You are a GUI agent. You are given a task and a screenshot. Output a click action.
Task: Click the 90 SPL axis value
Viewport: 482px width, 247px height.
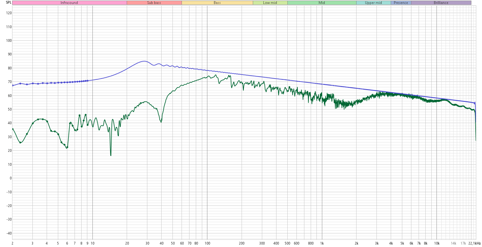(x=10, y=54)
